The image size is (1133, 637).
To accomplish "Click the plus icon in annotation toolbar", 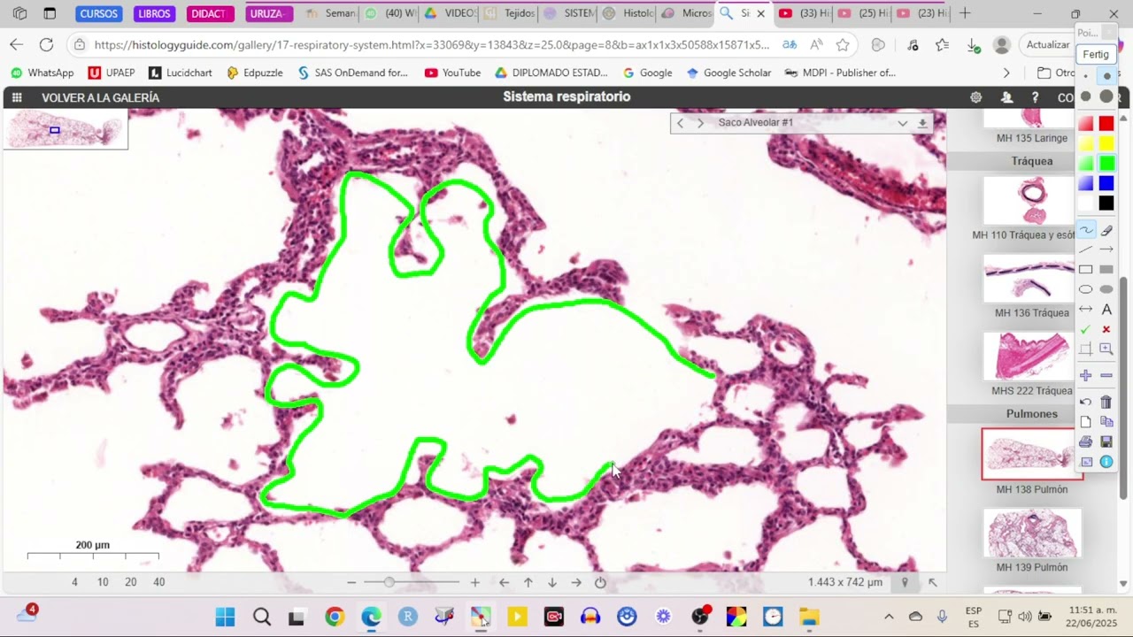I will click(1086, 375).
